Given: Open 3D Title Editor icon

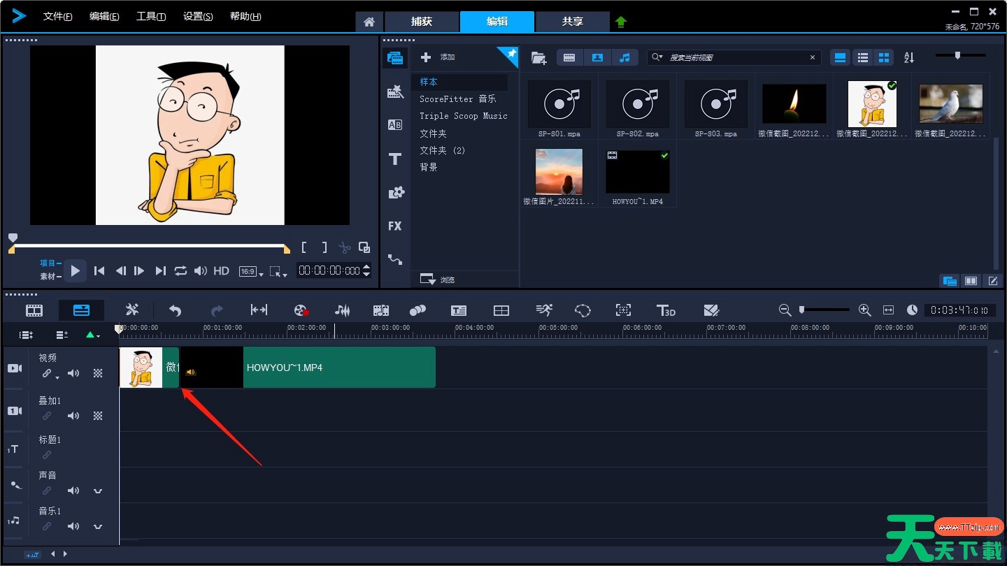Looking at the screenshot, I should coord(666,310).
